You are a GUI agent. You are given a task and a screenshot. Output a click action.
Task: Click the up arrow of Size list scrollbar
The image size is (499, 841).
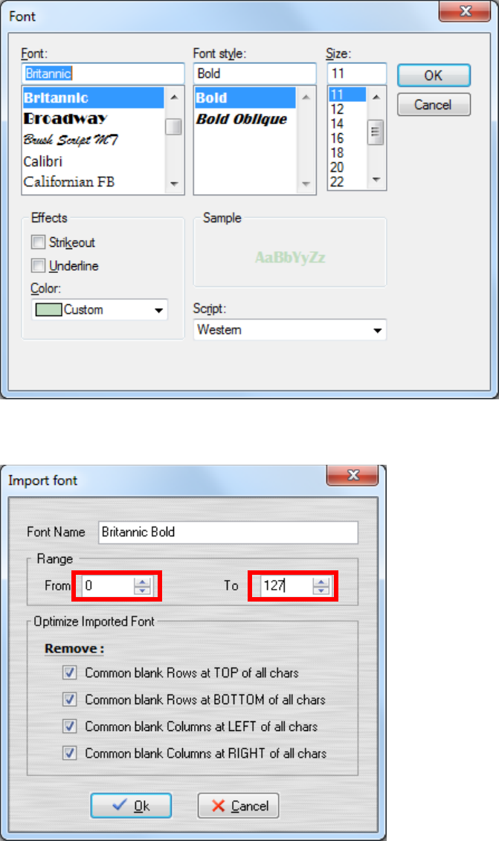[376, 97]
